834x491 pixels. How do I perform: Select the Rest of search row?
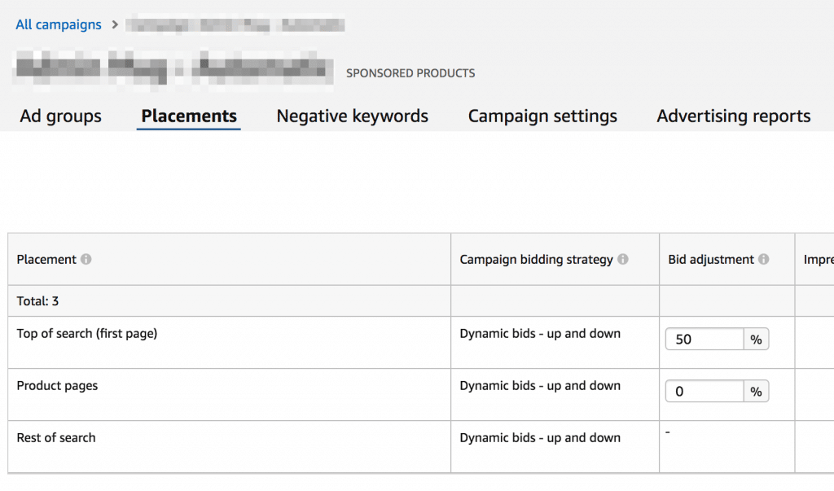(x=56, y=438)
